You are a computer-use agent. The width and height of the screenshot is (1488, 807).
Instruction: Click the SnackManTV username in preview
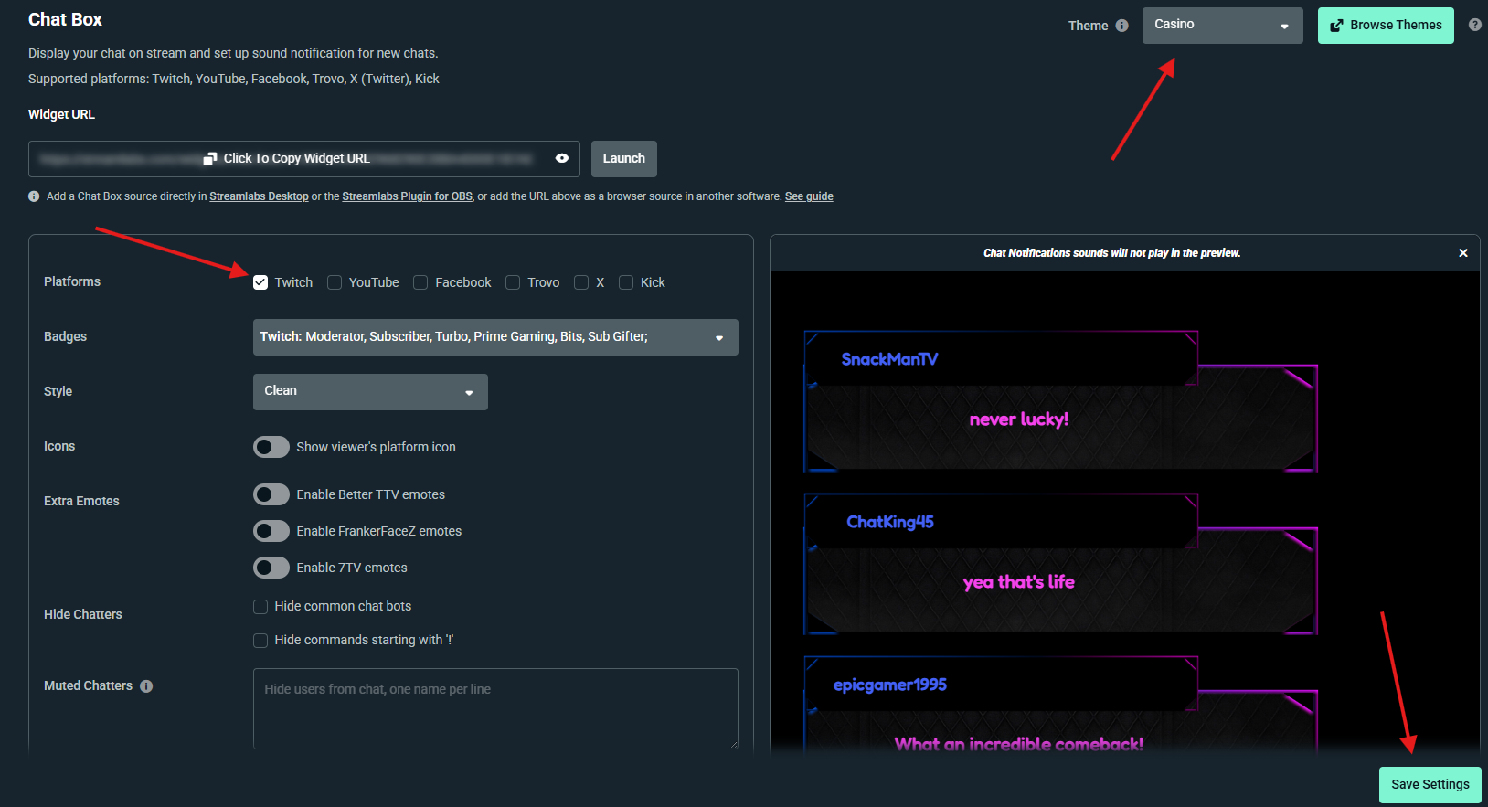[x=889, y=359]
